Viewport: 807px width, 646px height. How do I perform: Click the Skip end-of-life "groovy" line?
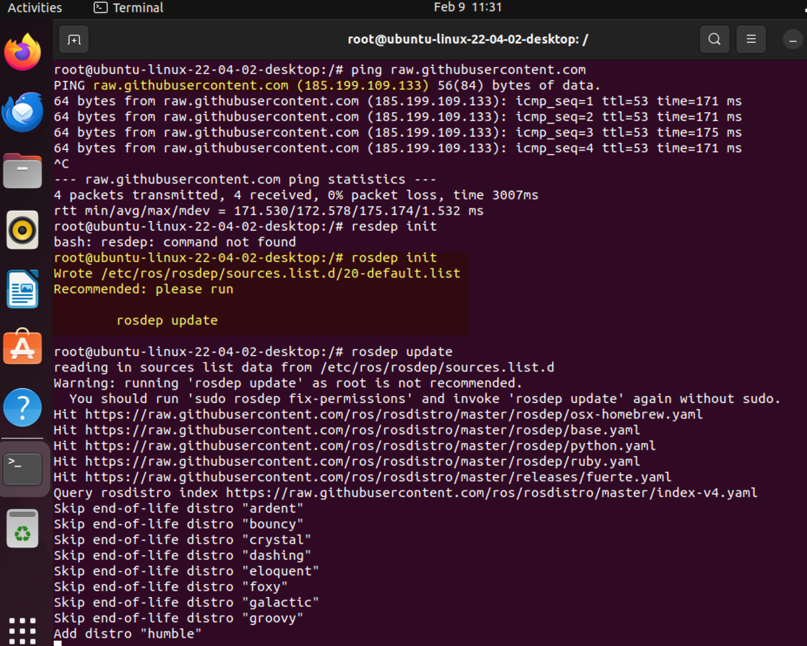(x=178, y=618)
